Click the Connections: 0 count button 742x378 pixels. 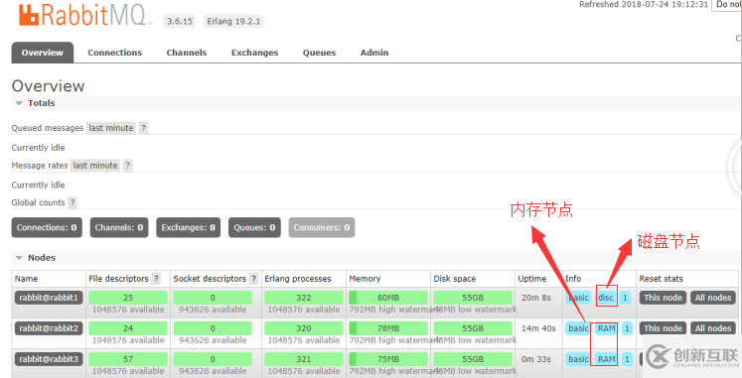pyautogui.click(x=47, y=227)
